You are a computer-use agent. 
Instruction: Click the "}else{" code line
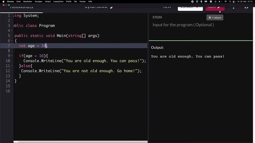(x=25, y=66)
